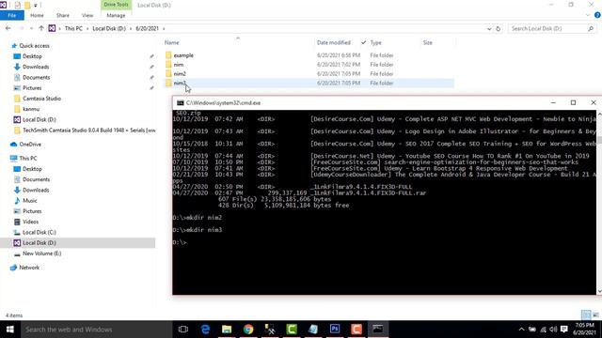Open Pictures under Quick access
This screenshot has height=338, width=602.
pyautogui.click(x=32, y=87)
